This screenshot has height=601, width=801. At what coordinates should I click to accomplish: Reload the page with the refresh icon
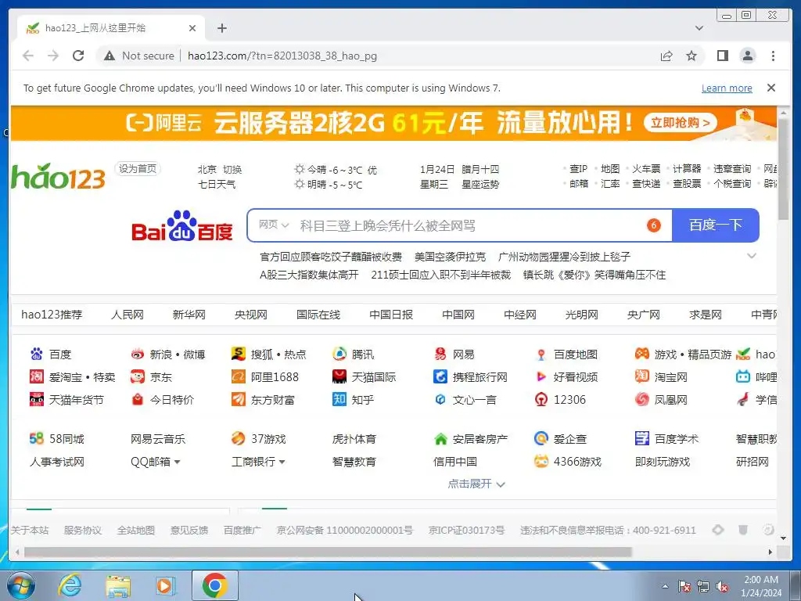pos(78,56)
